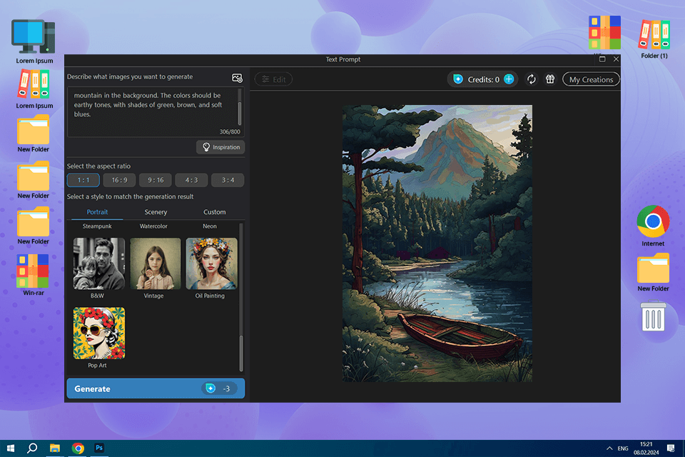The width and height of the screenshot is (685, 457).
Task: Select the Folder (1) binders desktop icon
Action: click(x=654, y=39)
